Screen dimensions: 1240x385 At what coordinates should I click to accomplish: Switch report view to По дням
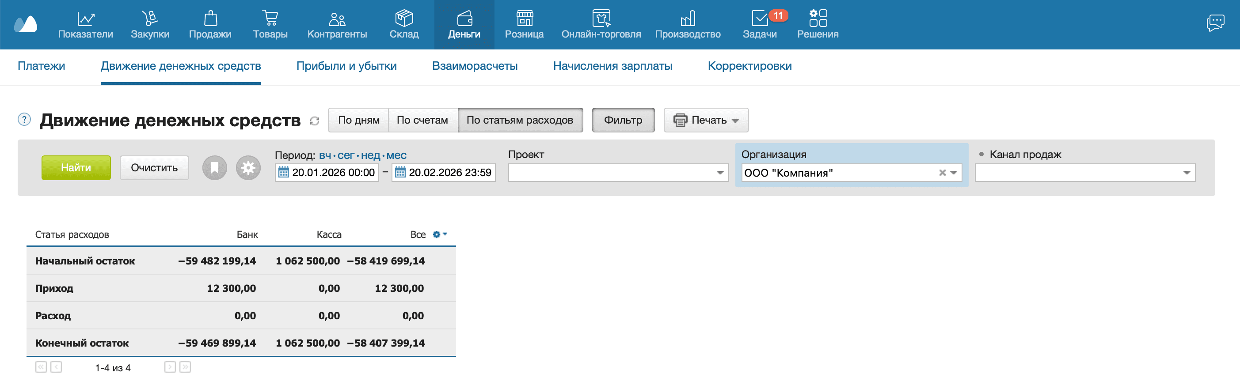coord(359,120)
